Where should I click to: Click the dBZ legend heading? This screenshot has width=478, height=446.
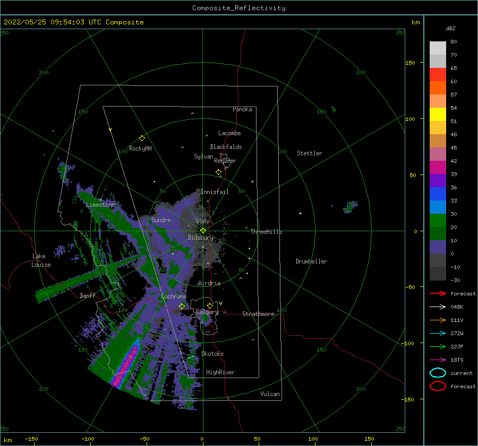(x=450, y=28)
